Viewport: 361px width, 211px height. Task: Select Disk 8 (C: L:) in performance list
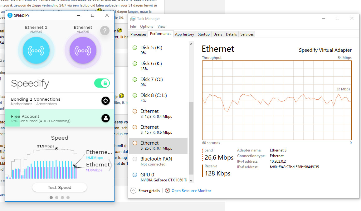click(x=159, y=98)
